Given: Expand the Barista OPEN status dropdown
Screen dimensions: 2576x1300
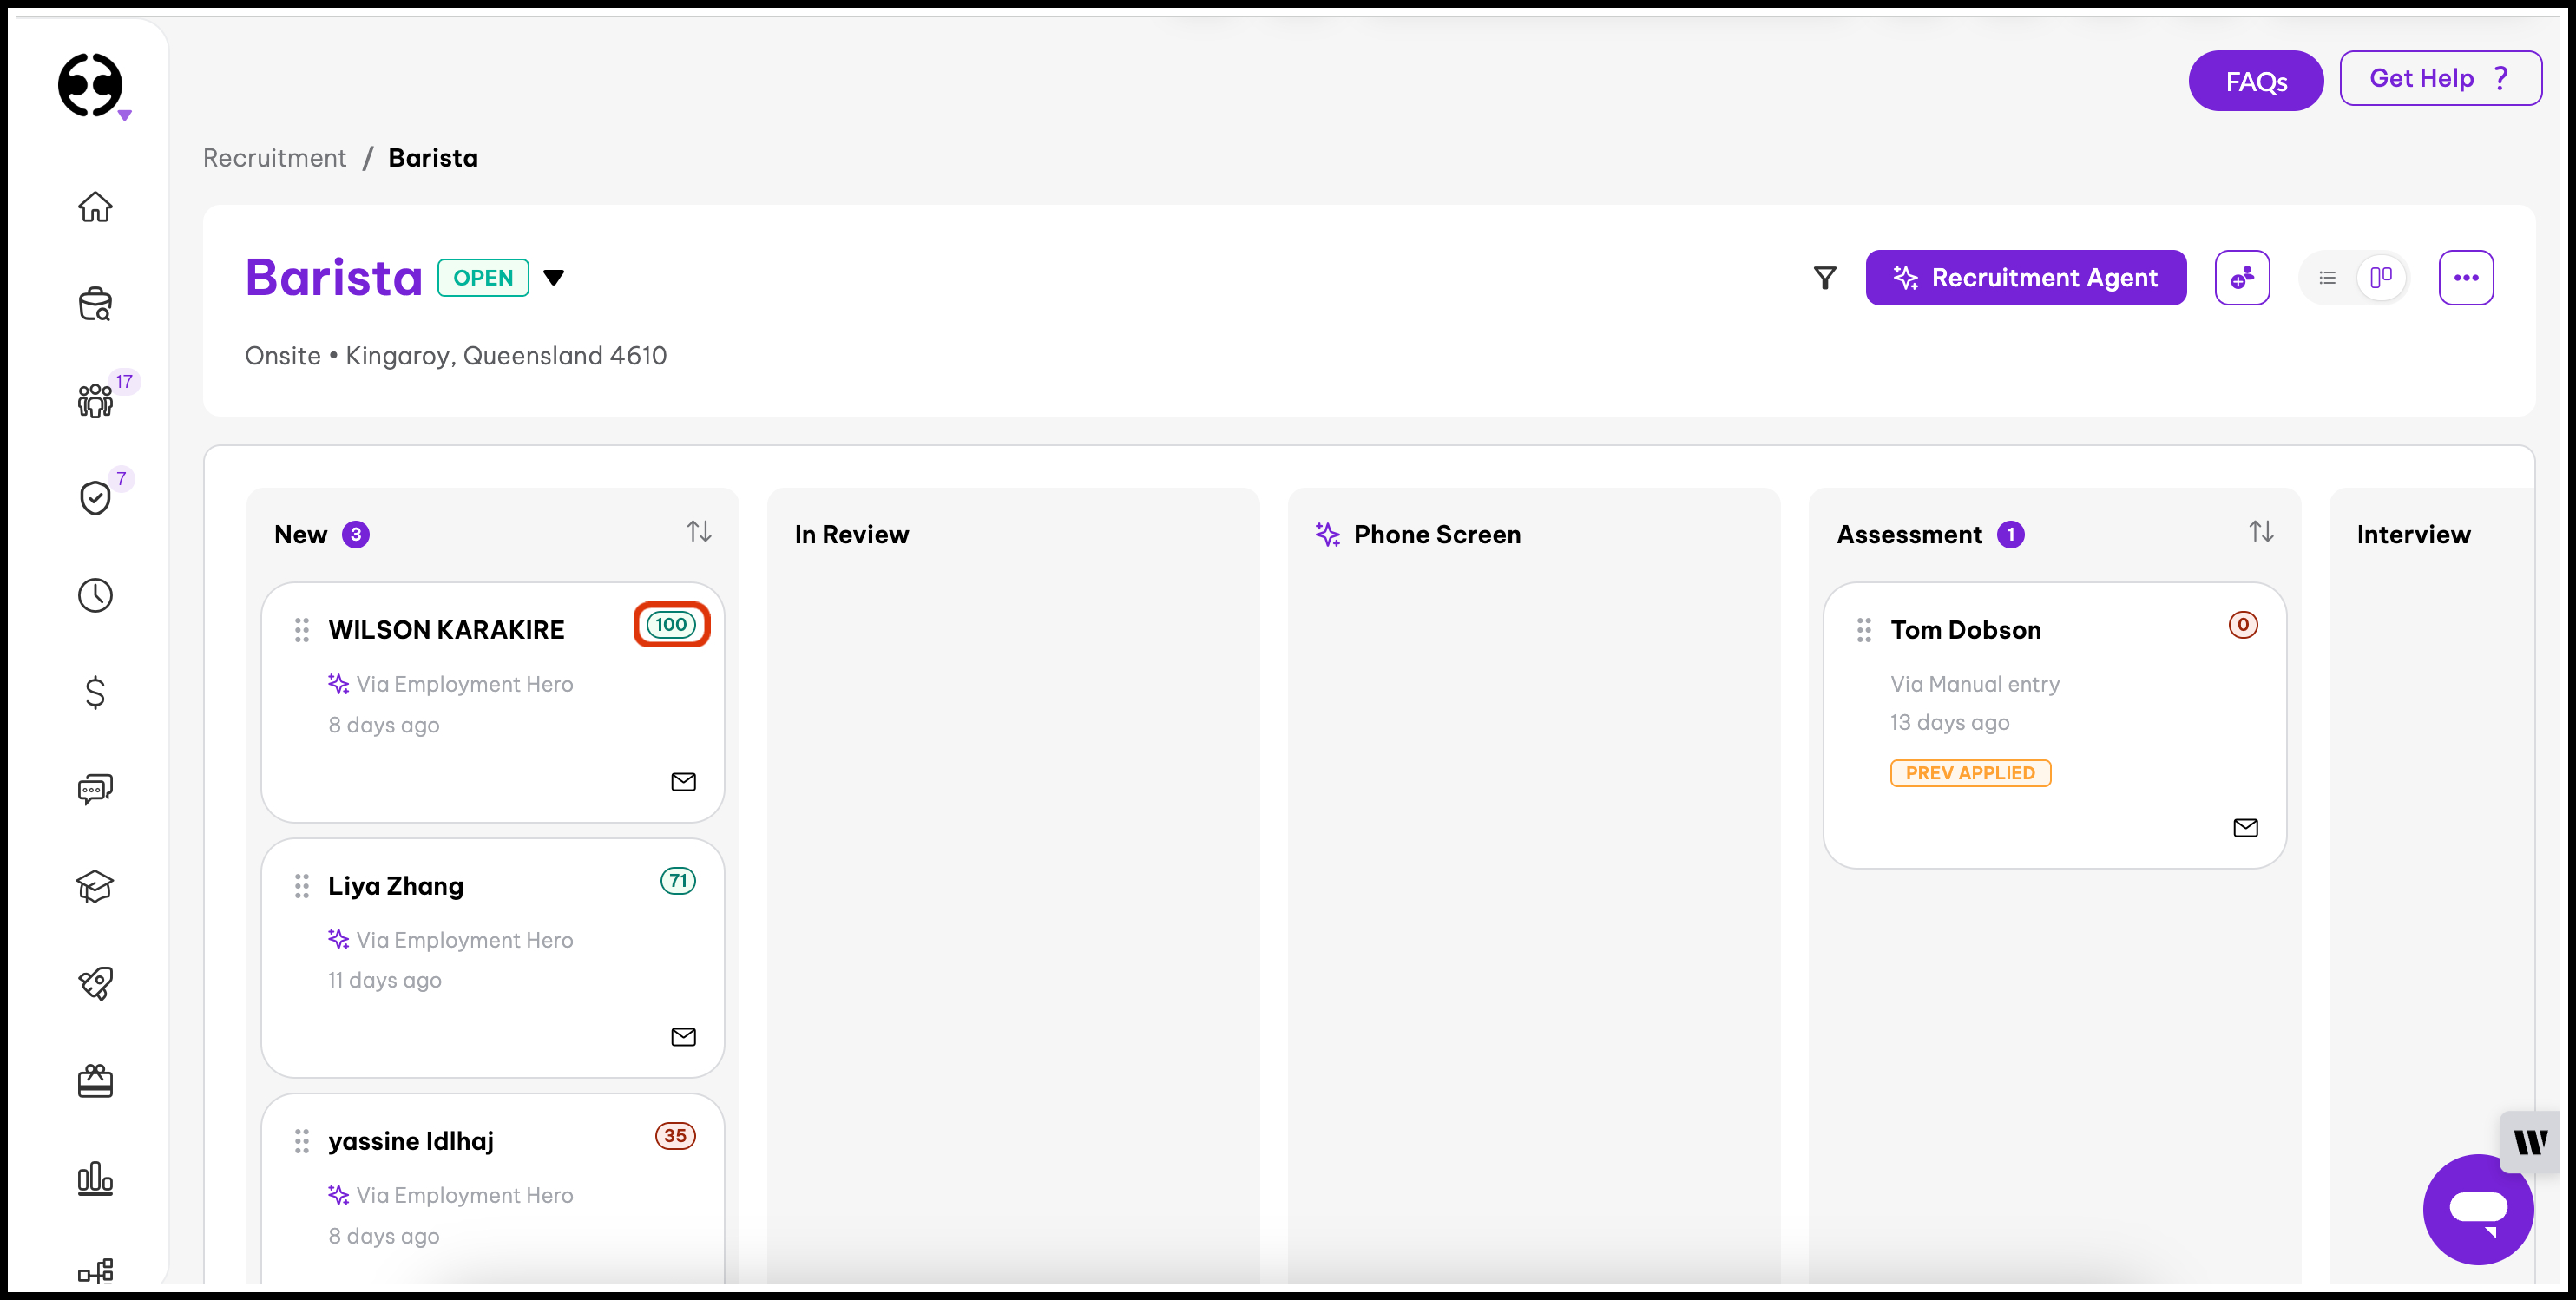Looking at the screenshot, I should [x=554, y=278].
